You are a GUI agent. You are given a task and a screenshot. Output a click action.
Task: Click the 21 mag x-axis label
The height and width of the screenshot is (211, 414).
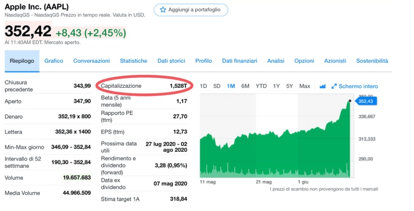point(264,182)
